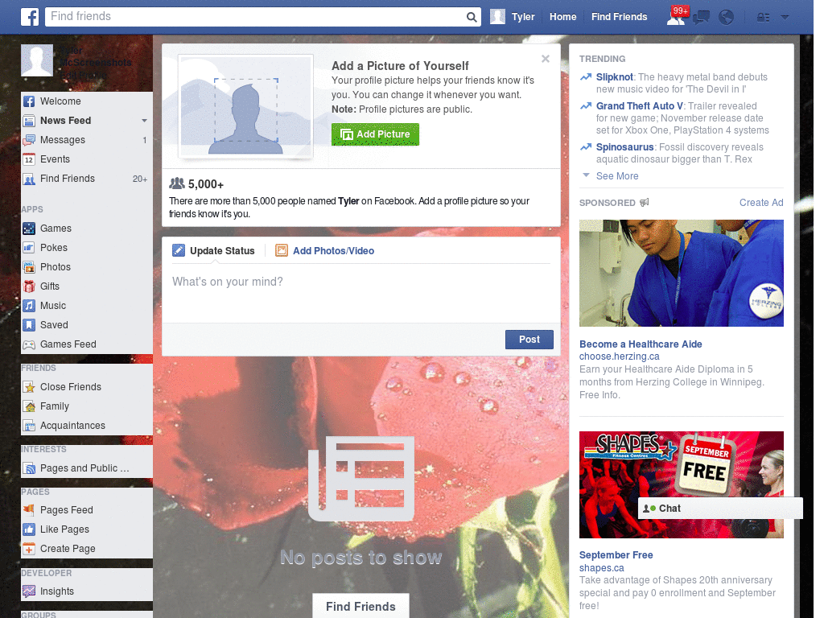This screenshot has width=824, height=618.
Task: Open the Chat bar
Action: pyautogui.click(x=720, y=509)
